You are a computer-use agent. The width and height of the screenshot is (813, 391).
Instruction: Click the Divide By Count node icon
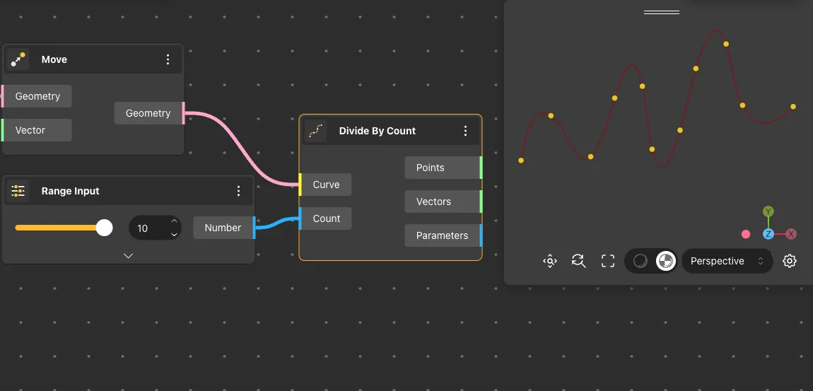316,131
